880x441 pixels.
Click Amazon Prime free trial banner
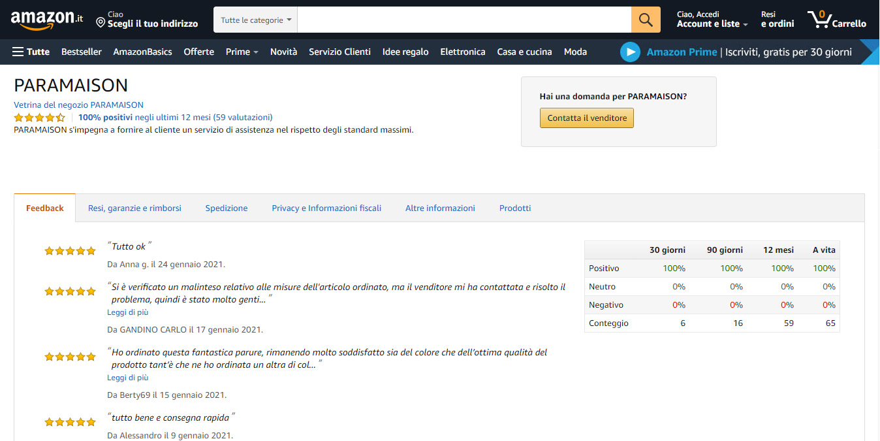749,52
